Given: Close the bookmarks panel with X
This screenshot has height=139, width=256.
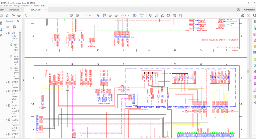Looking at the screenshot, I should coord(19,21).
